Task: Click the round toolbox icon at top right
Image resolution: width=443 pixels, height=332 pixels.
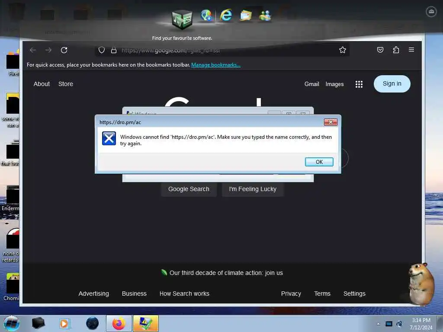Action: click(431, 12)
